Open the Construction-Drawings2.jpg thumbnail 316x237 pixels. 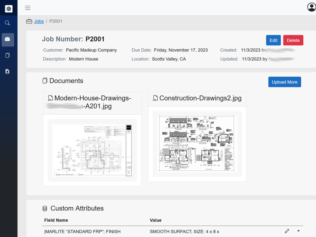click(197, 144)
